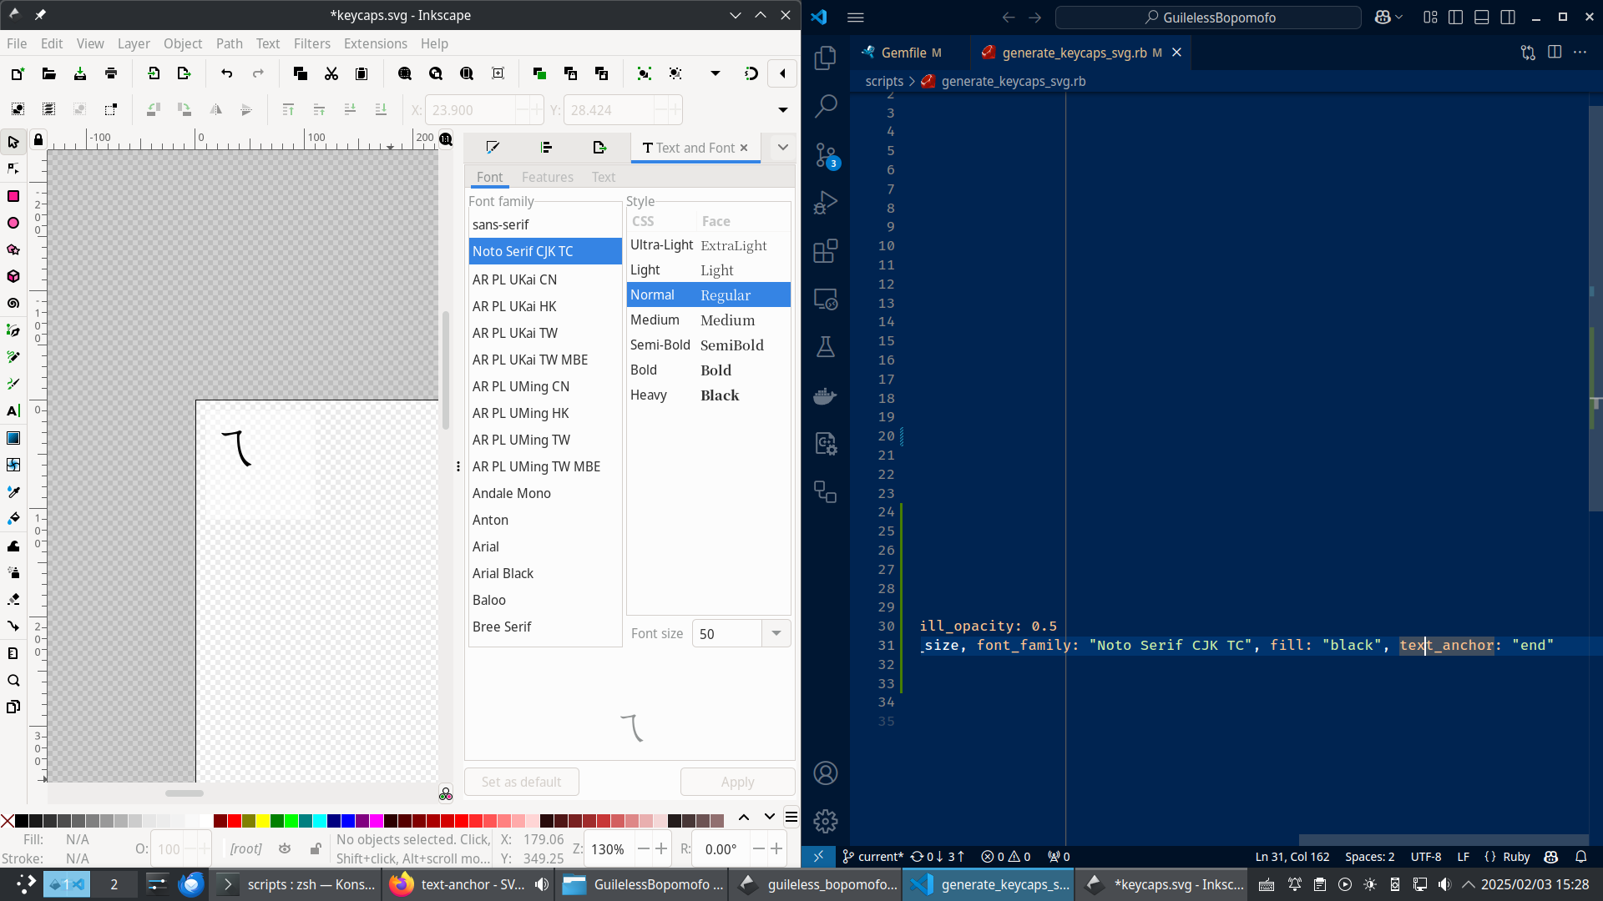Select the Zoom tool in toolbox
The image size is (1603, 901).
(13, 680)
